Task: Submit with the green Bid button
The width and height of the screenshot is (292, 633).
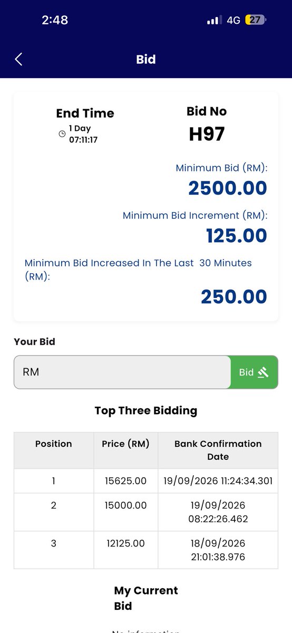Action: [x=254, y=372]
